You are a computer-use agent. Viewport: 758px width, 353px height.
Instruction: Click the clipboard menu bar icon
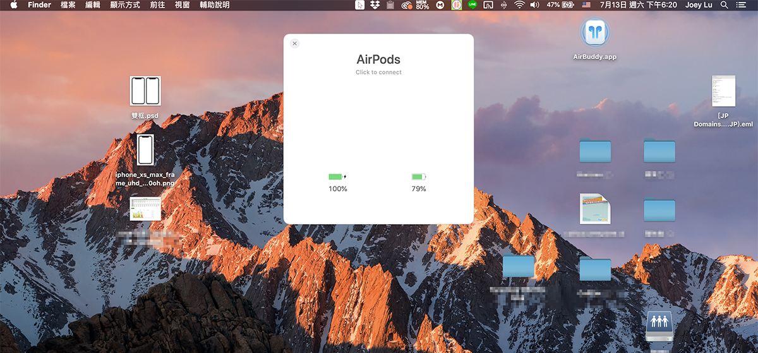390,5
